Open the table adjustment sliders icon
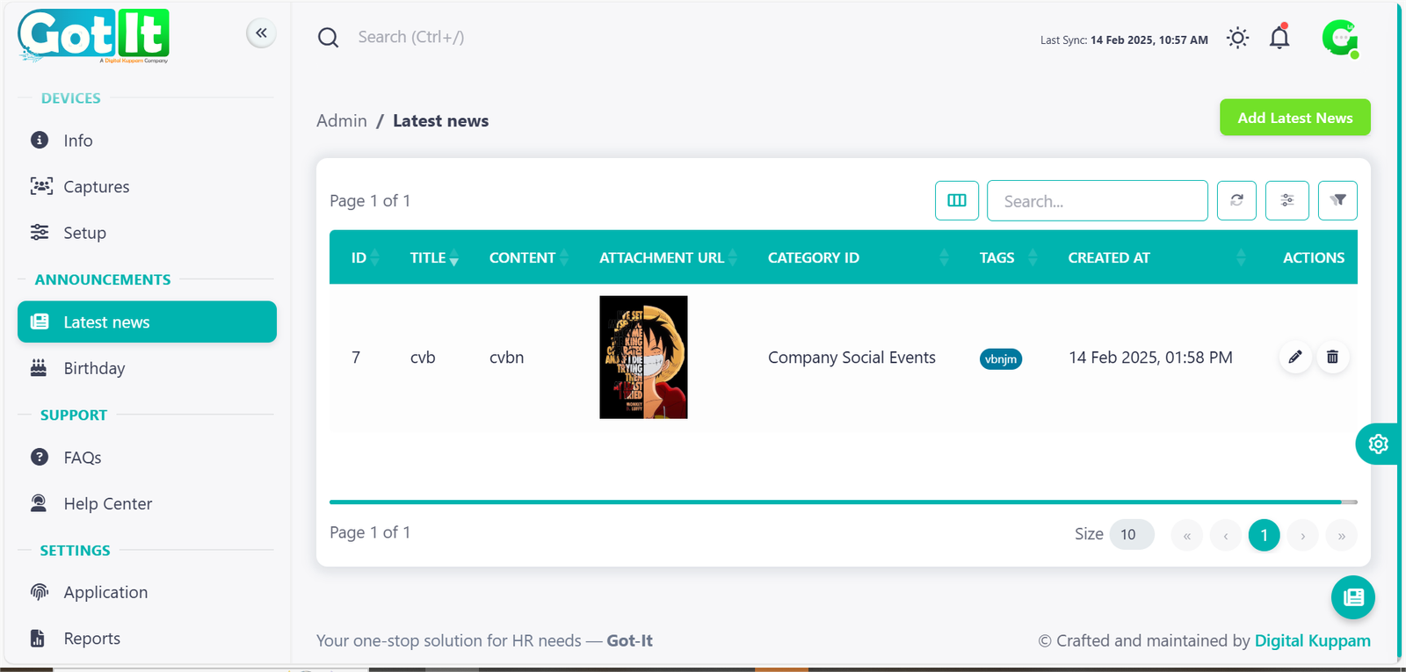The height and width of the screenshot is (672, 1406). (1286, 200)
